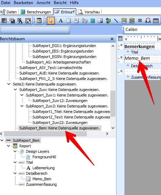Click the Berichtsbaum horizontal scrollbar thumb
The width and height of the screenshot is (161, 195).
click(46, 134)
